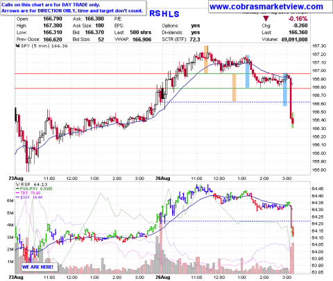Click the RS HLS heading text
Screen dimensions: 333x281
164,14
